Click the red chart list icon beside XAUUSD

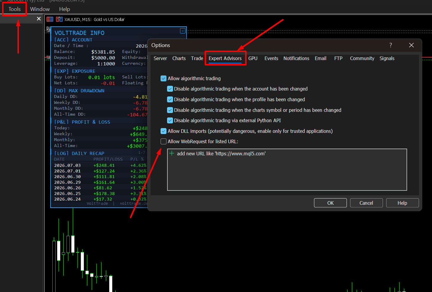(50, 19)
